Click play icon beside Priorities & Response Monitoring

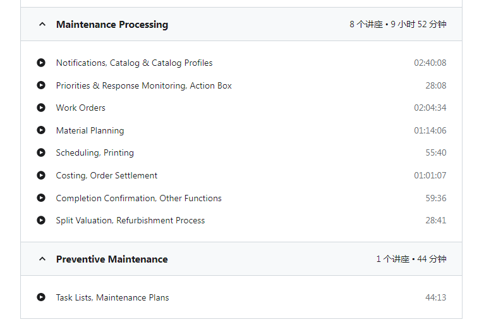41,85
